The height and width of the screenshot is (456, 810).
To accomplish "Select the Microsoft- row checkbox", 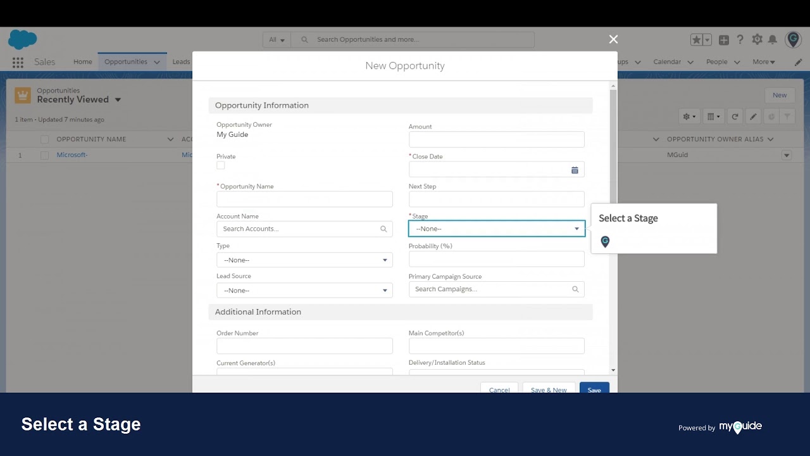I will click(44, 155).
